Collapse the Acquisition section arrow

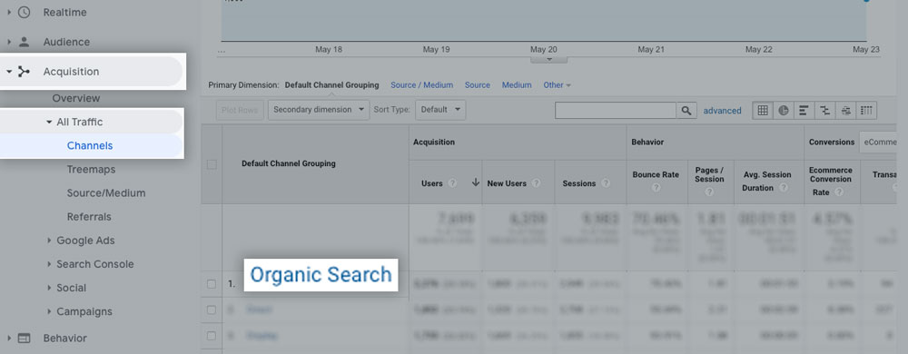(9, 72)
